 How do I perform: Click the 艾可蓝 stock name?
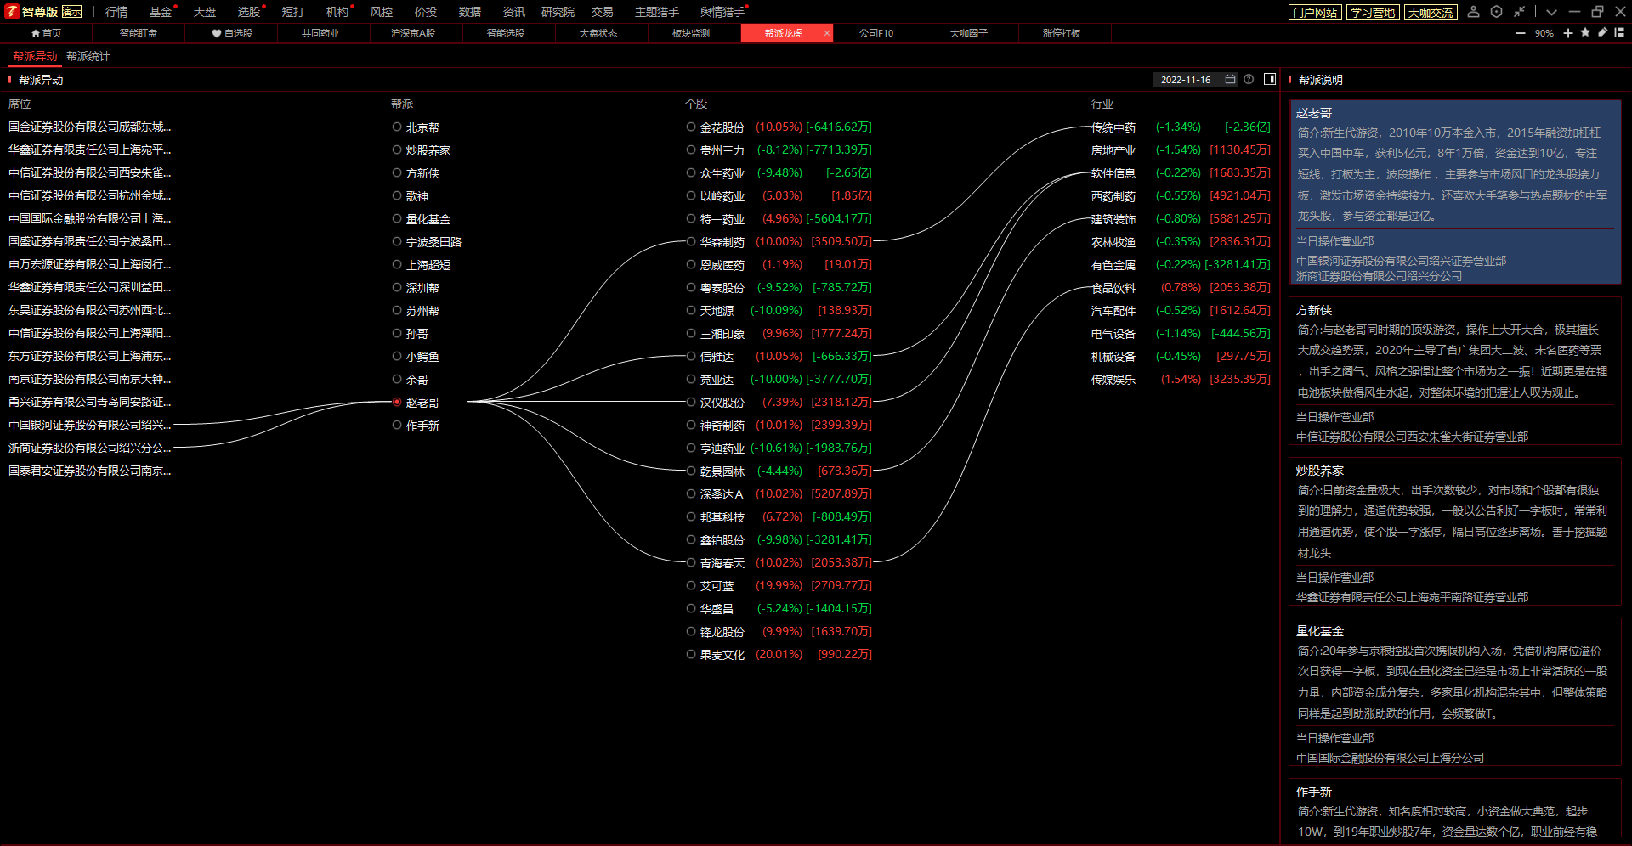coord(717,585)
